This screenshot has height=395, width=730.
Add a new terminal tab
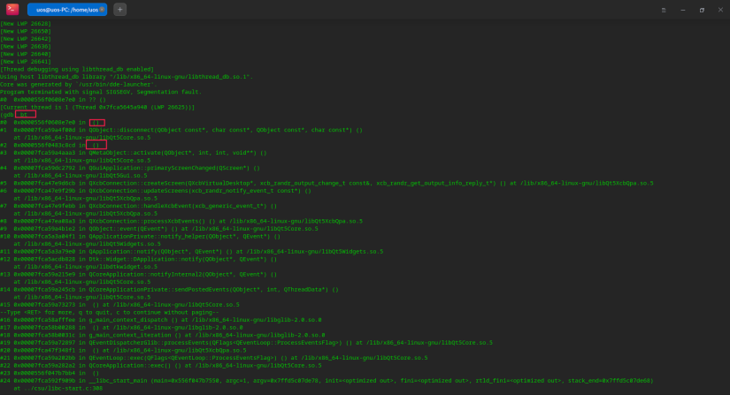click(119, 9)
